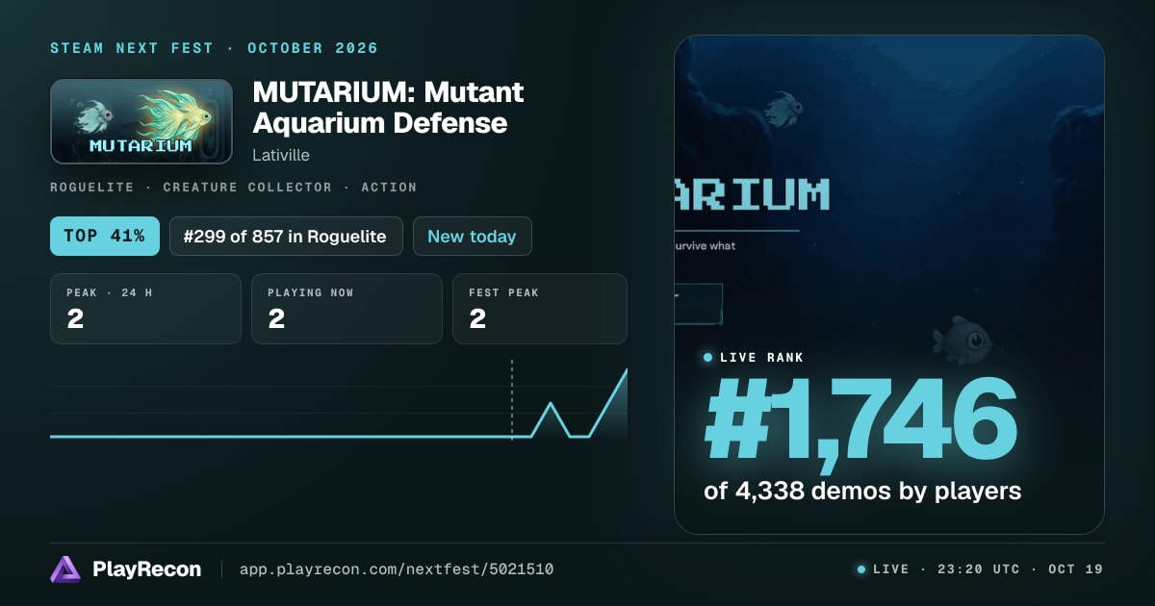
Task: Click the MUTARIUM: Mutant Aquarium Defense title
Action: coord(389,108)
